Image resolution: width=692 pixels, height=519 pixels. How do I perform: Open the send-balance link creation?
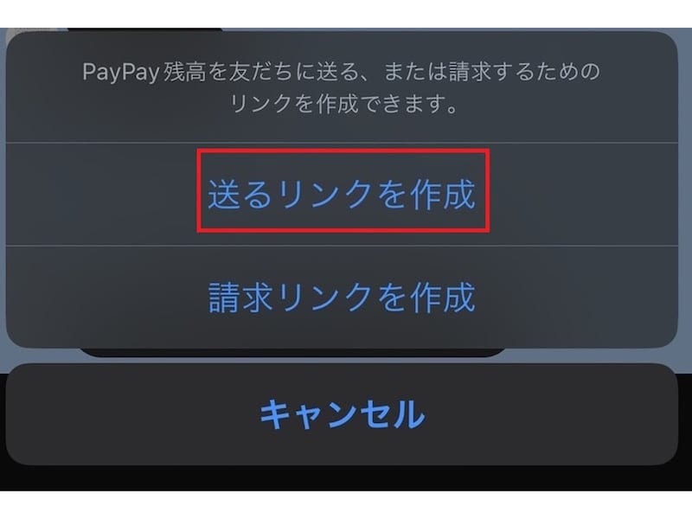342,194
